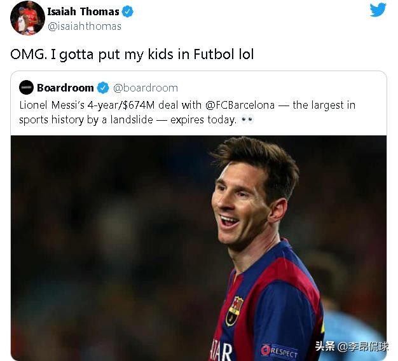Viewport: 398px width, 361px height.
Task: Click 'sports history by a landslide' text line
Action: tap(86, 119)
